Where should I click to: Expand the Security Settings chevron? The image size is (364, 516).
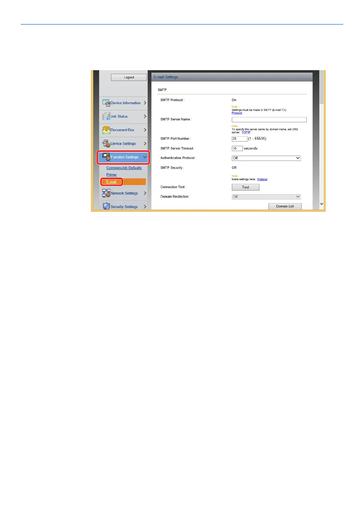pos(145,207)
